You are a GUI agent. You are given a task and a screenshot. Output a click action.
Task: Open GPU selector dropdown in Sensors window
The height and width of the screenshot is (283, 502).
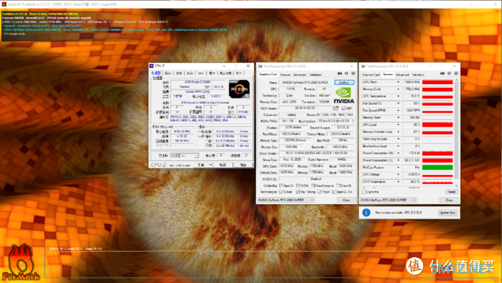click(x=388, y=200)
